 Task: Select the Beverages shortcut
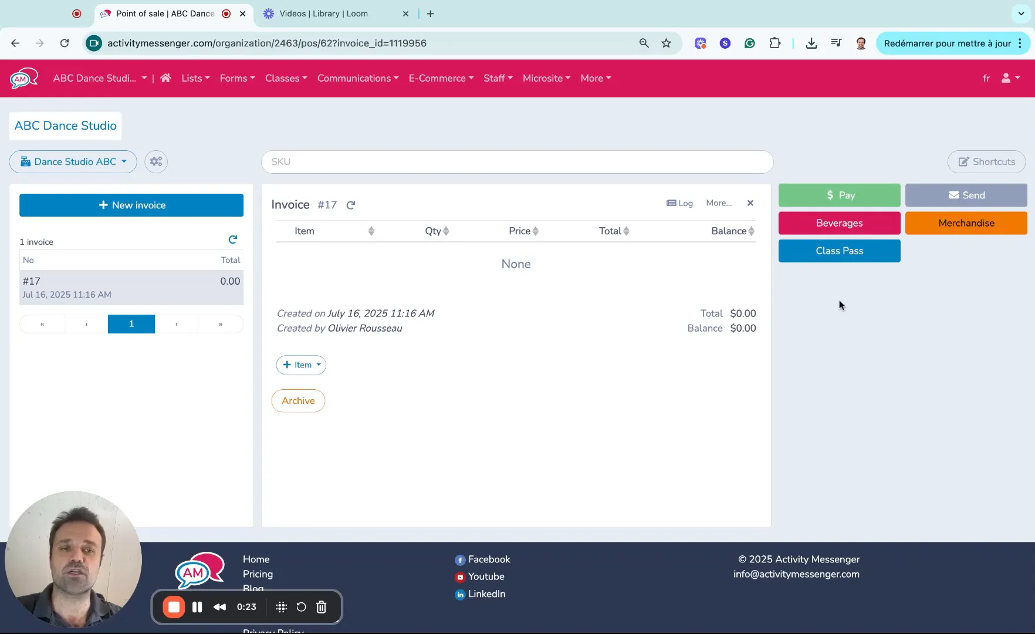click(x=839, y=223)
